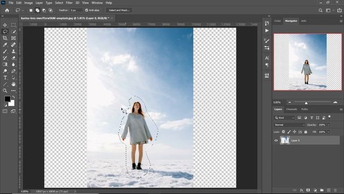The height and width of the screenshot is (194, 344).
Task: Zoom out using small mountains icon
Action: pos(289,102)
